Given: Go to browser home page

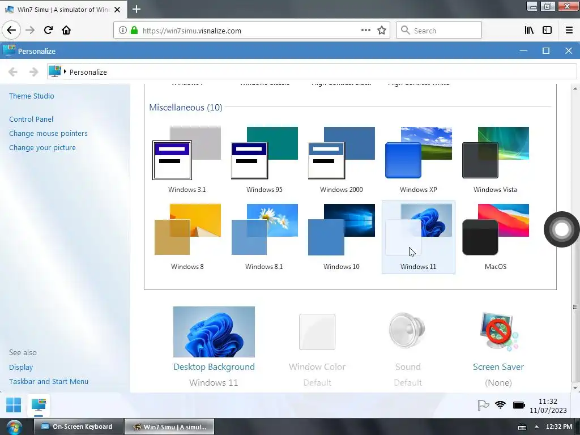Looking at the screenshot, I should (x=66, y=30).
